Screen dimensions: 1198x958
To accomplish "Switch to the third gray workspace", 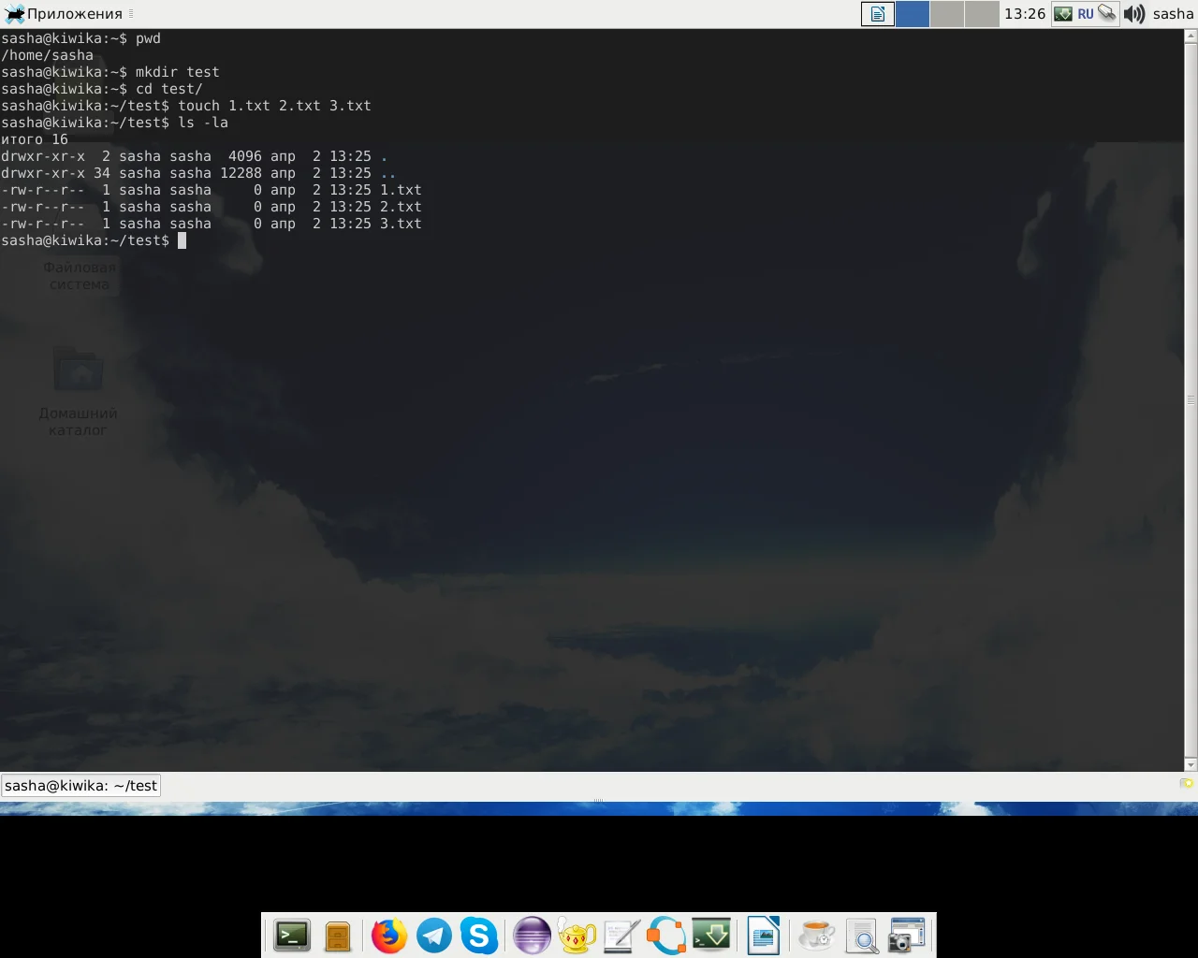I will click(982, 14).
